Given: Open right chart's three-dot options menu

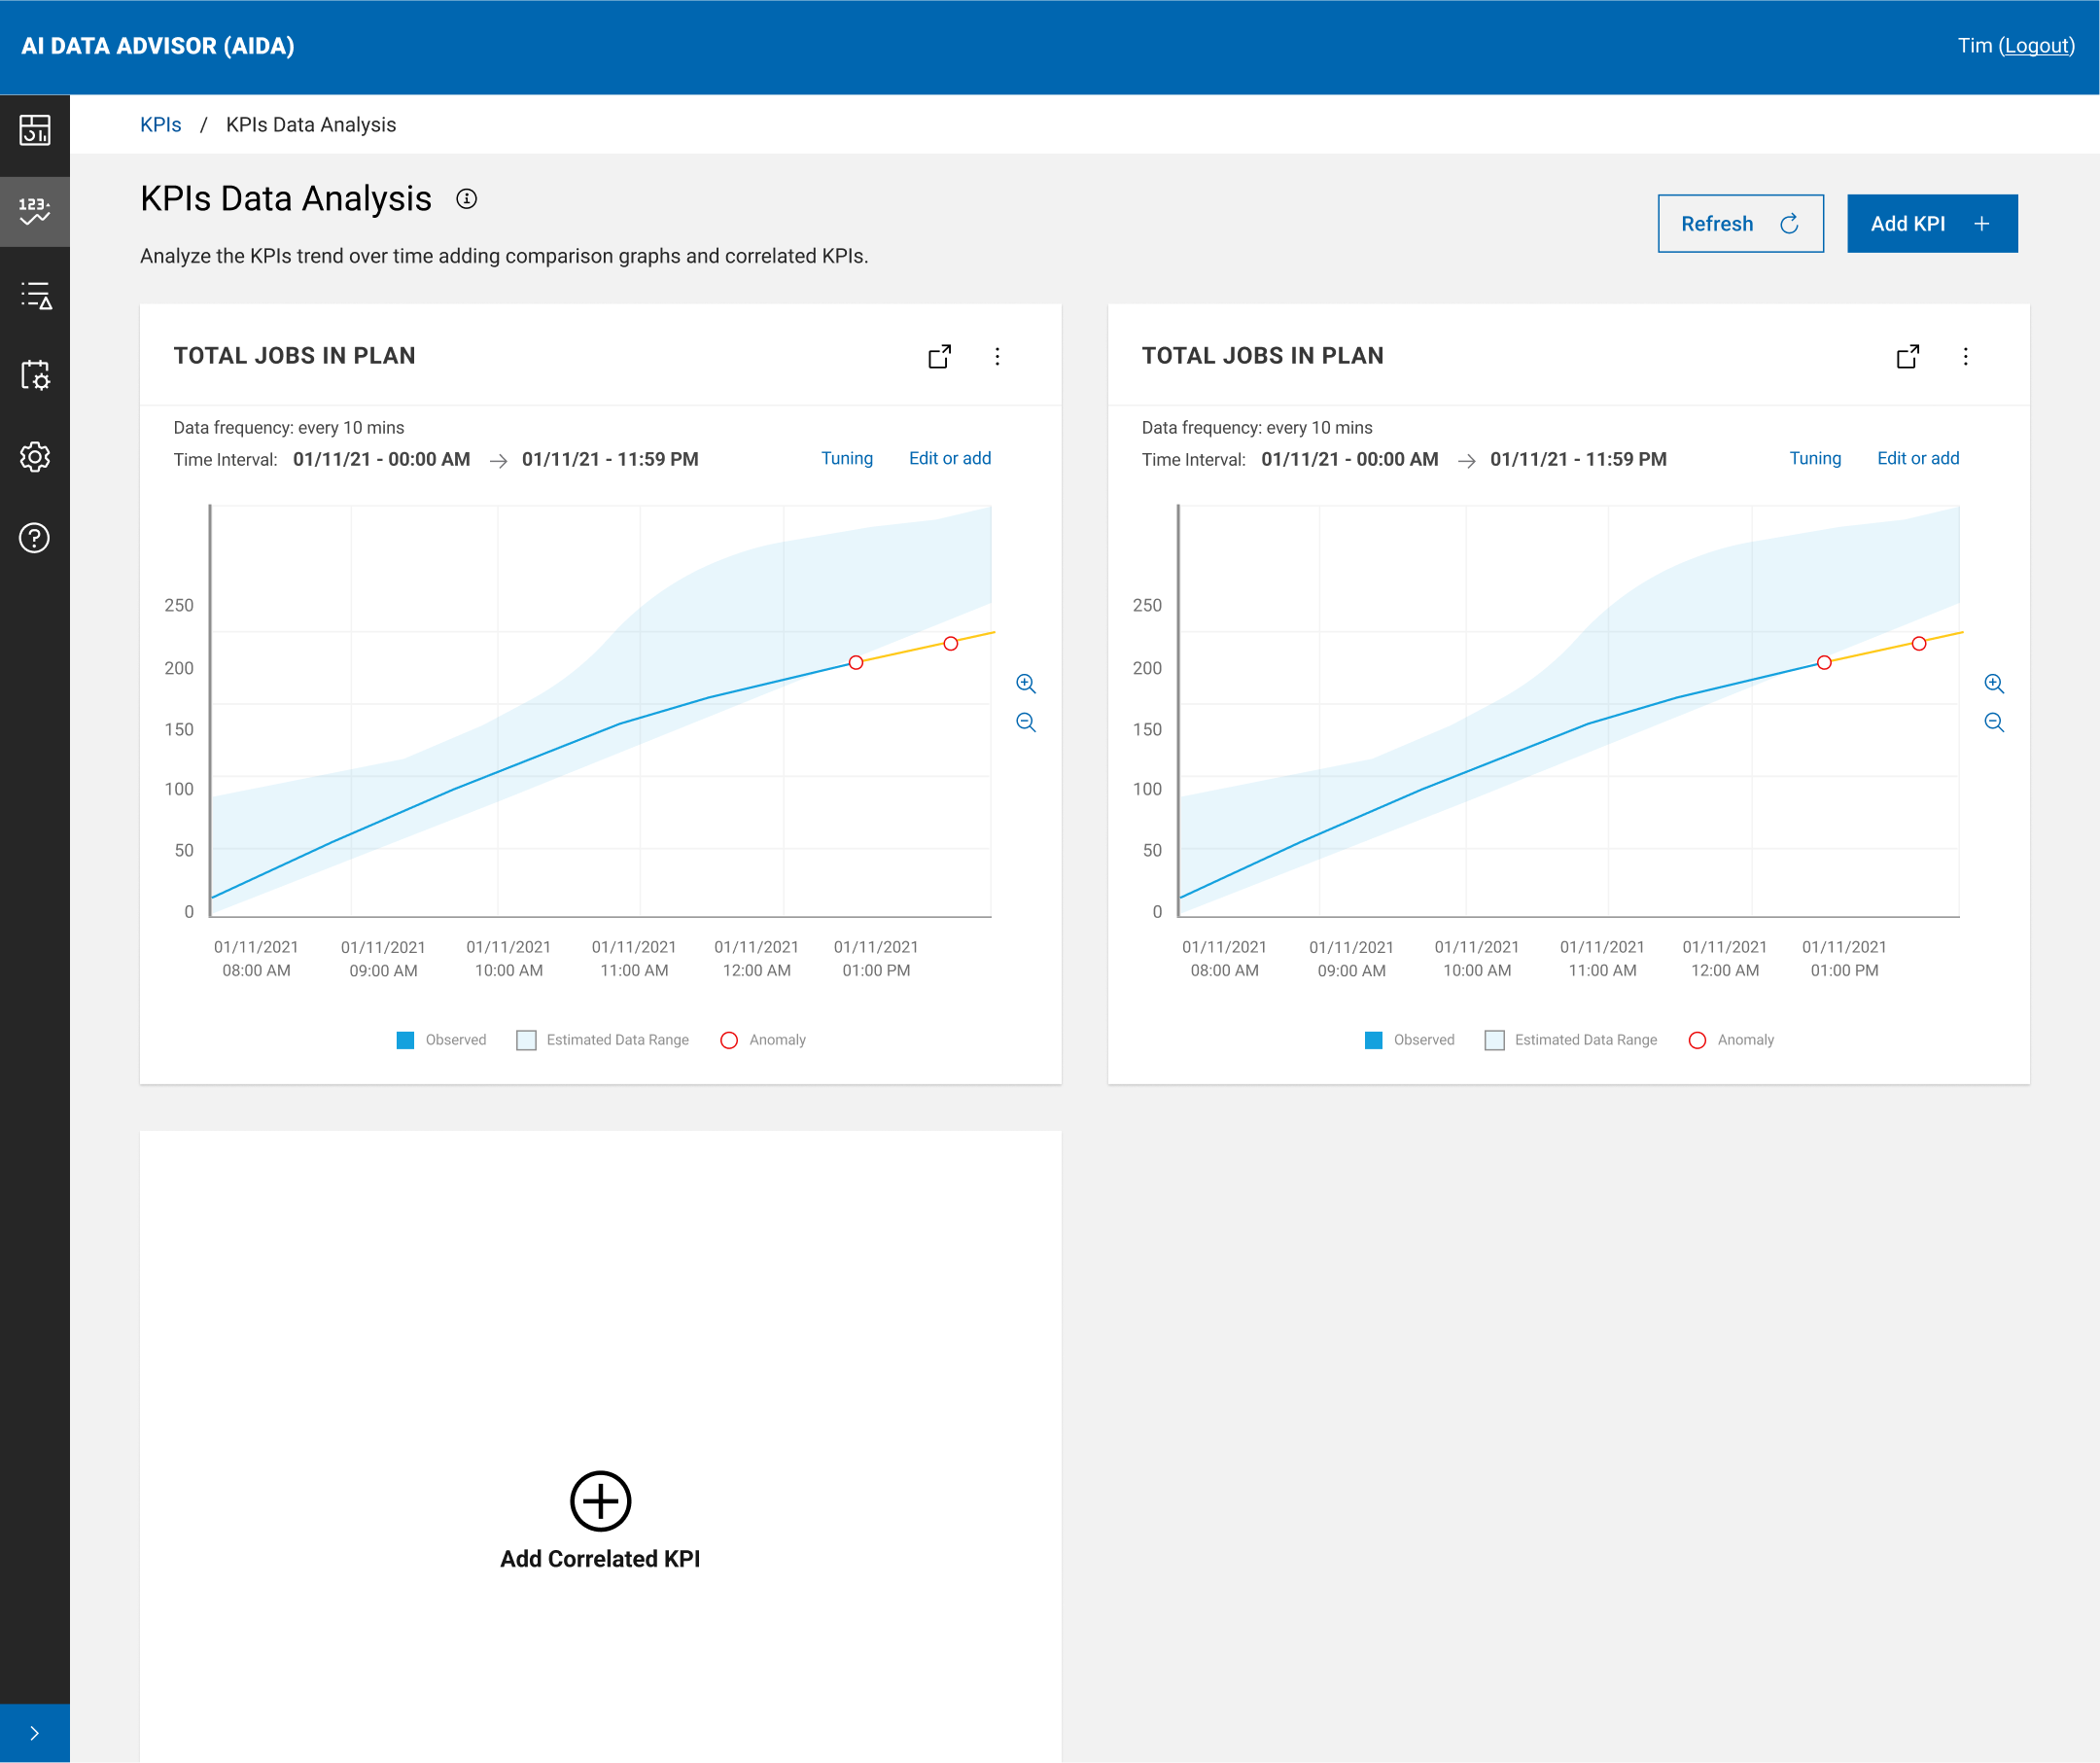Looking at the screenshot, I should pos(1965,357).
